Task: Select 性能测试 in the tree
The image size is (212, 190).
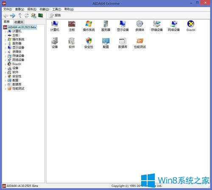Action: pyautogui.click(x=18, y=88)
